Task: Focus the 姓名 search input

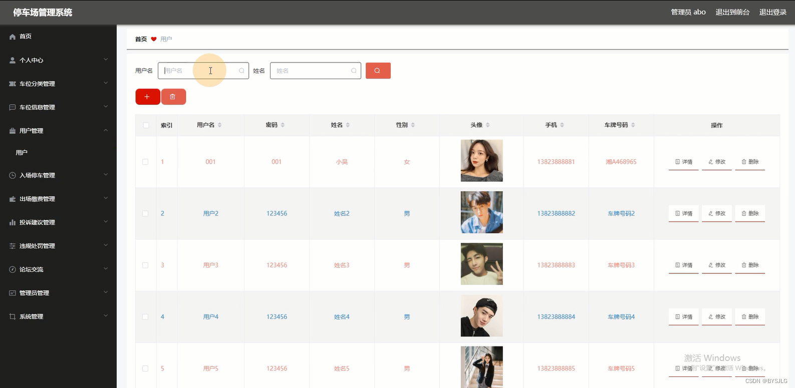Action: (x=316, y=71)
